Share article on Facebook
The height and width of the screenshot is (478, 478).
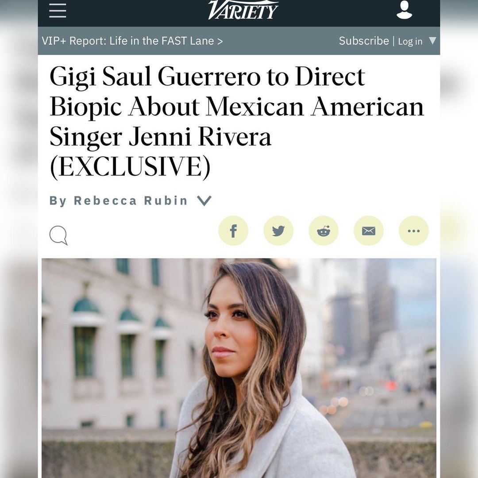(x=233, y=231)
